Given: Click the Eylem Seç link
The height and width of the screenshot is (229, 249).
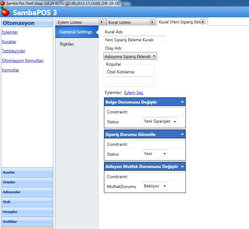Looking at the screenshot, I should pos(133,92).
